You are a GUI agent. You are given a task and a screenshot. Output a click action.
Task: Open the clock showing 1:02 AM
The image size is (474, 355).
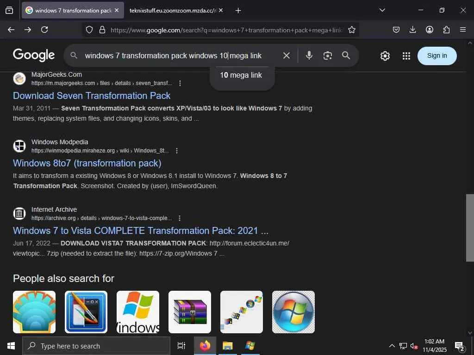tap(434, 346)
